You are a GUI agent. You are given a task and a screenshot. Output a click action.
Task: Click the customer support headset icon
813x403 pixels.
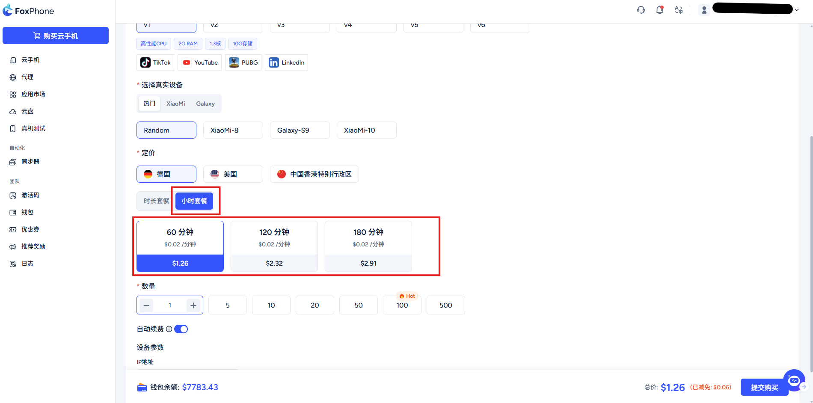click(641, 10)
